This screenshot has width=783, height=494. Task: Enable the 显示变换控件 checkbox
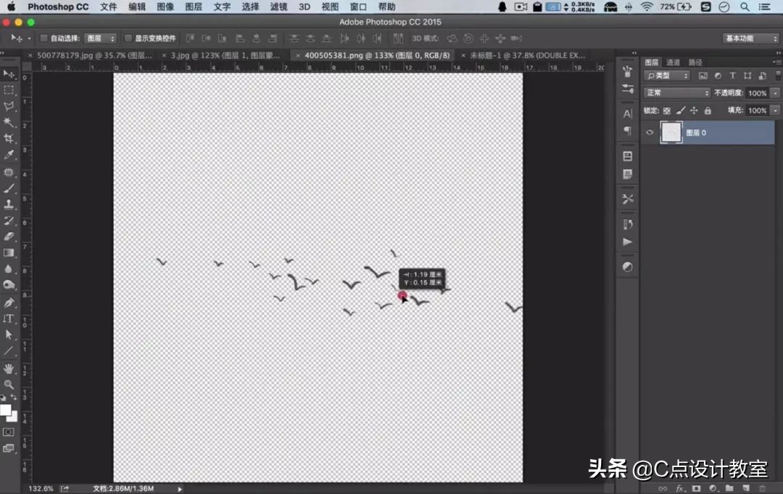pos(128,38)
